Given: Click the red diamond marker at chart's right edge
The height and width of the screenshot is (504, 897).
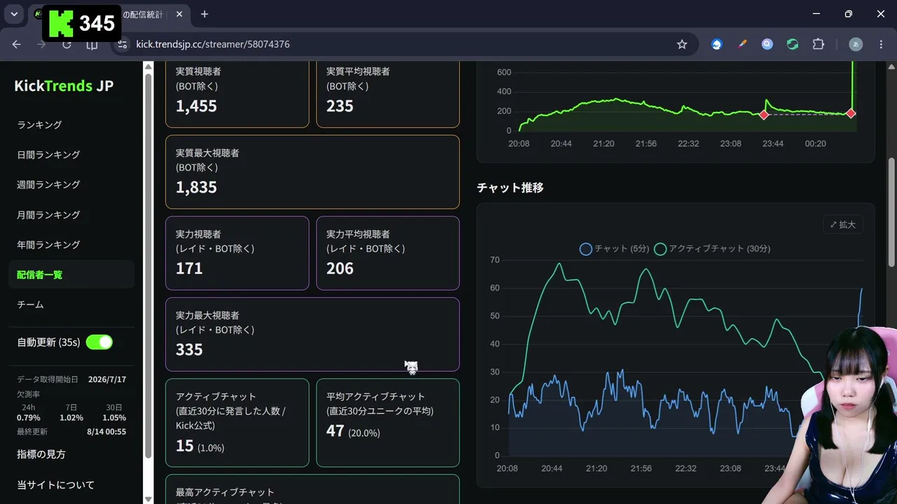Looking at the screenshot, I should coord(851,113).
